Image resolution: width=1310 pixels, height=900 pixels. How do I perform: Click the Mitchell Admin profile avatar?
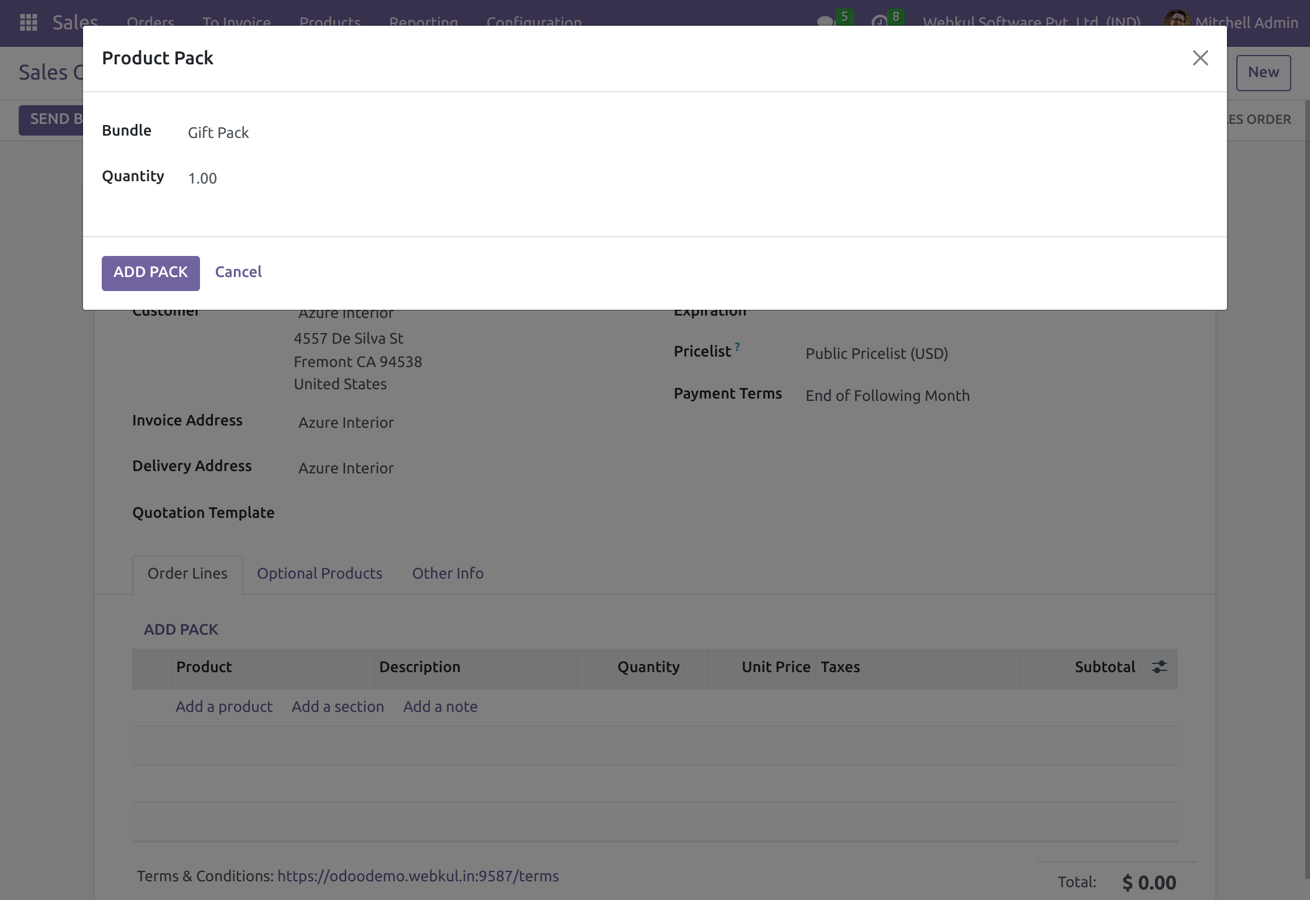1175,23
